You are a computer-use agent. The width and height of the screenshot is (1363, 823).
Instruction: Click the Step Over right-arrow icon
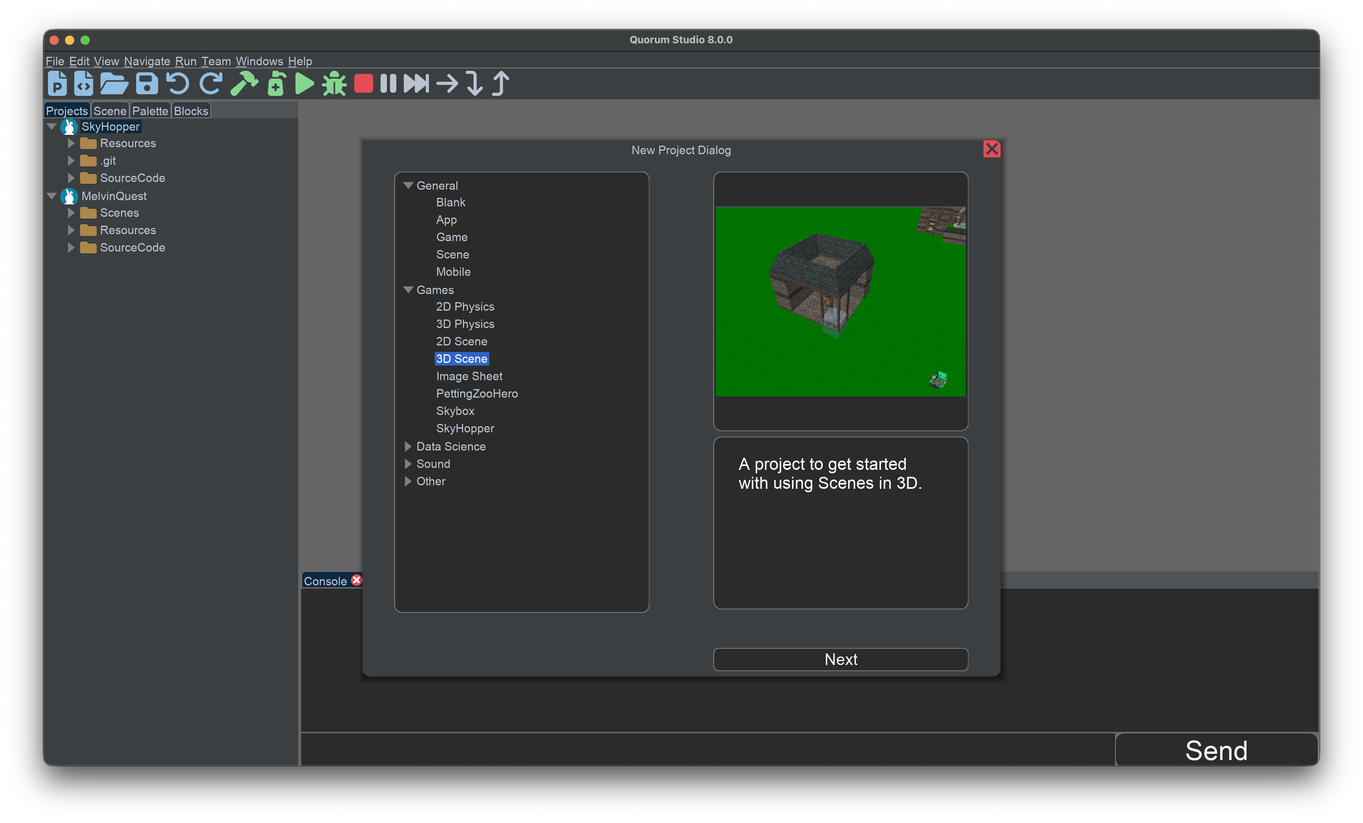coord(447,83)
